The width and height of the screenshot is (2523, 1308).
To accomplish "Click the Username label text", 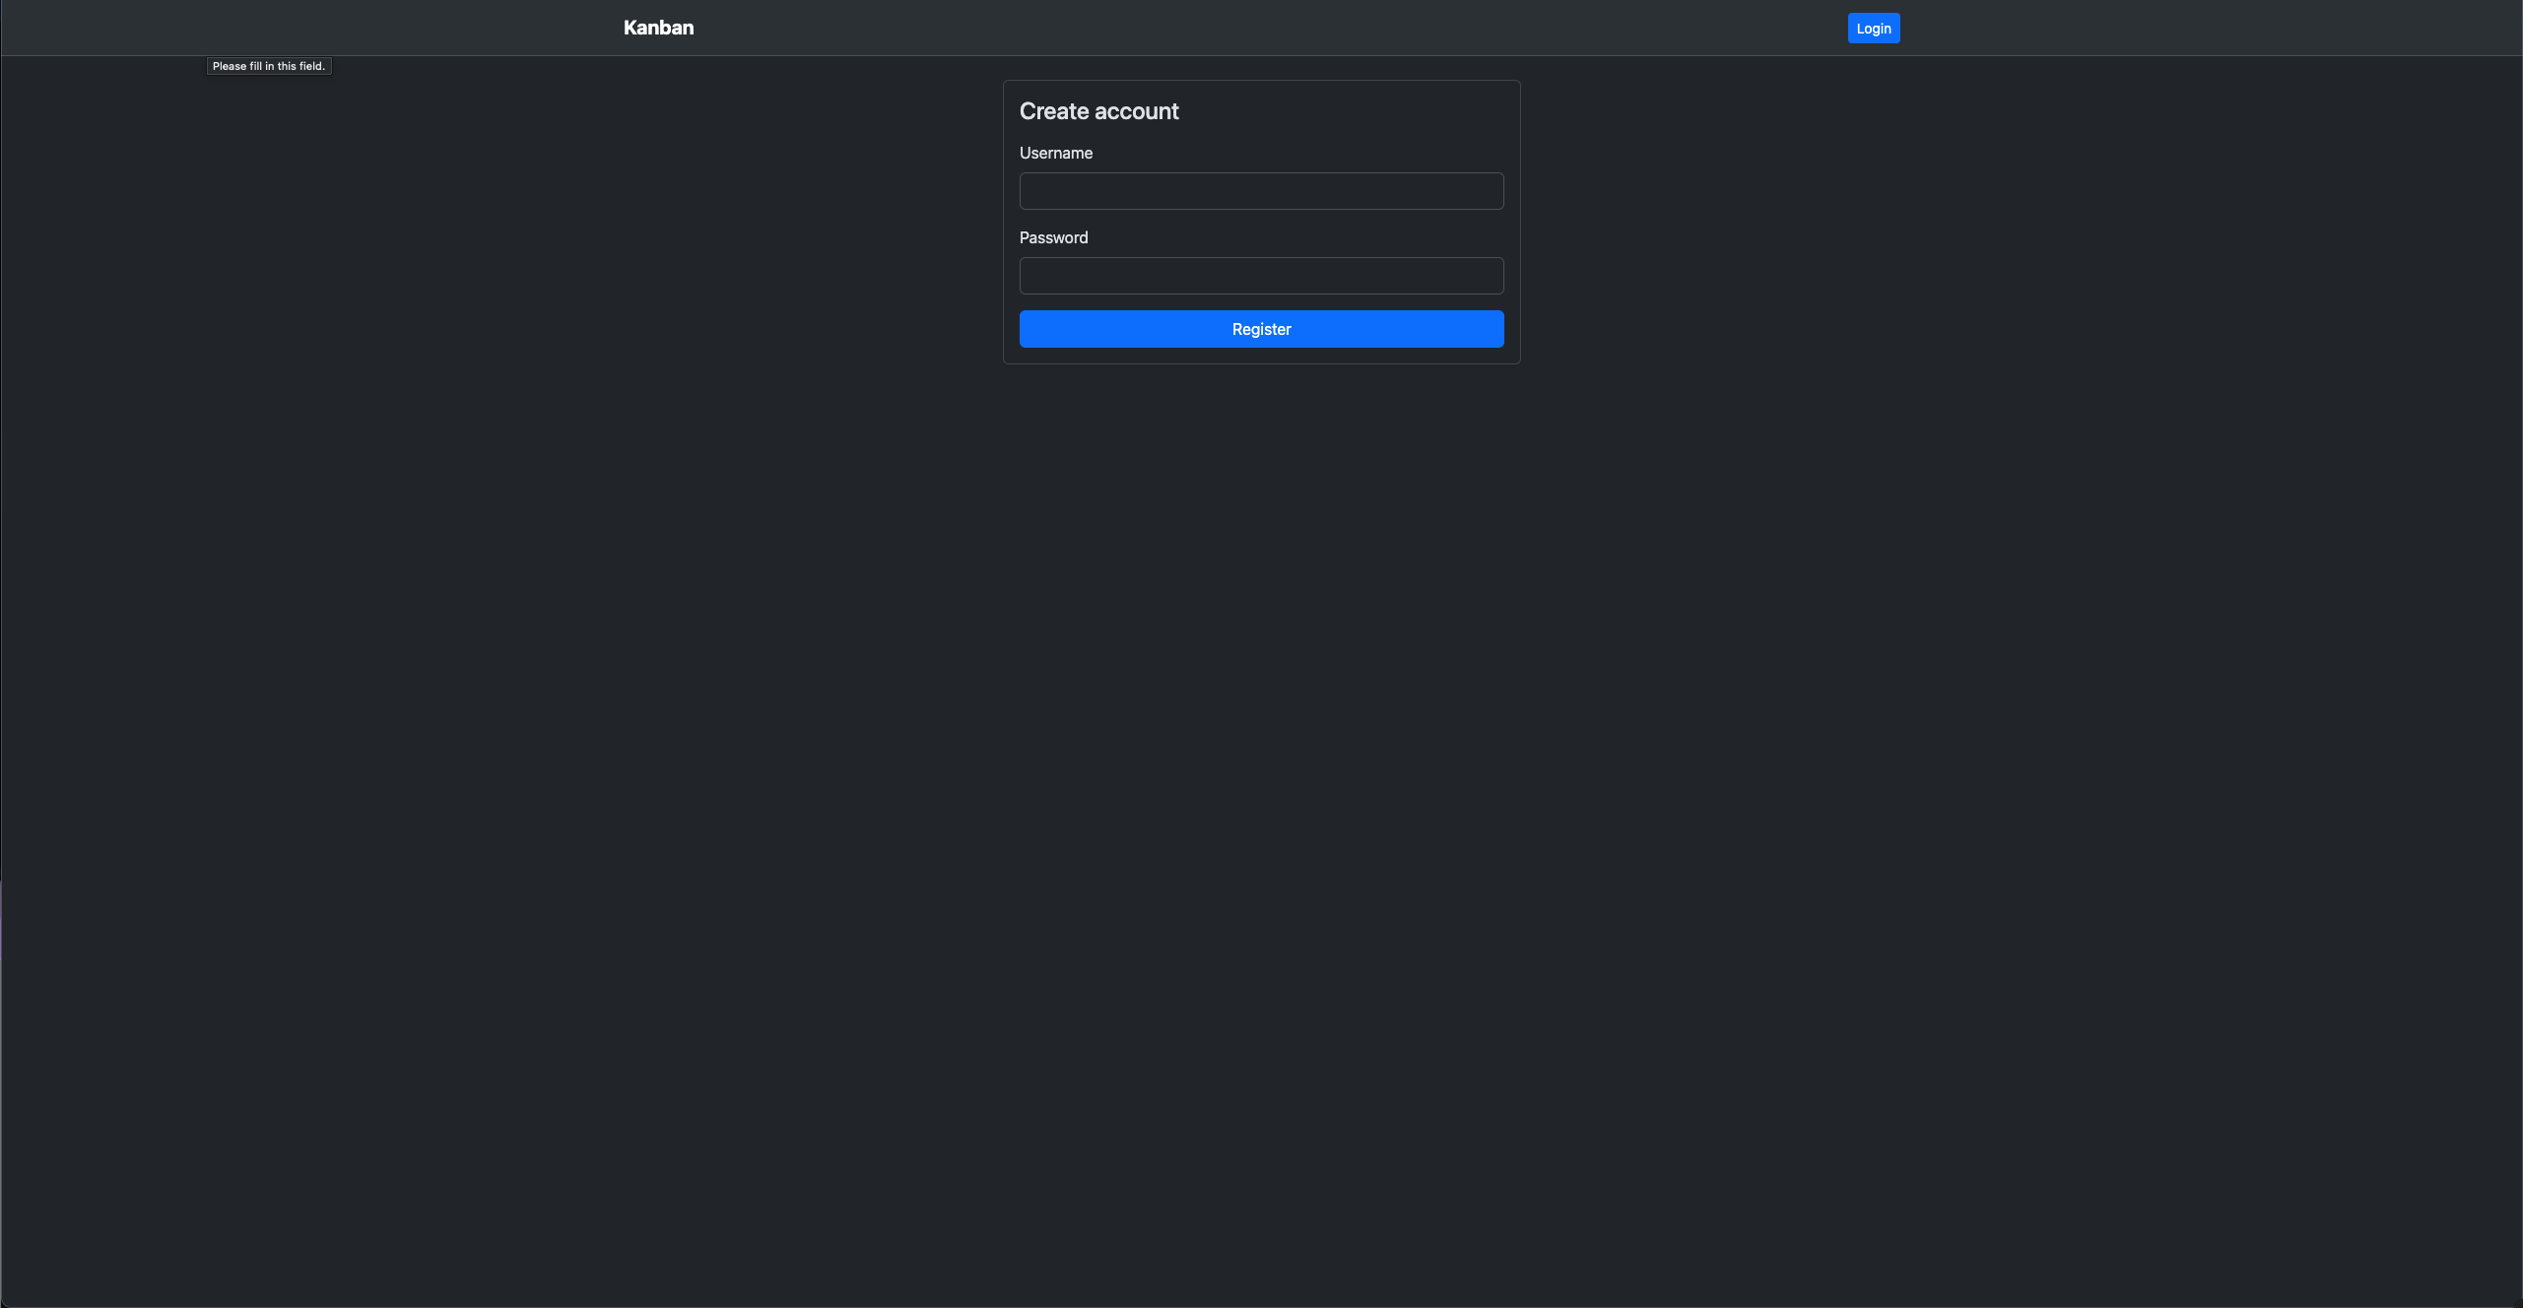I will pos(1055,153).
